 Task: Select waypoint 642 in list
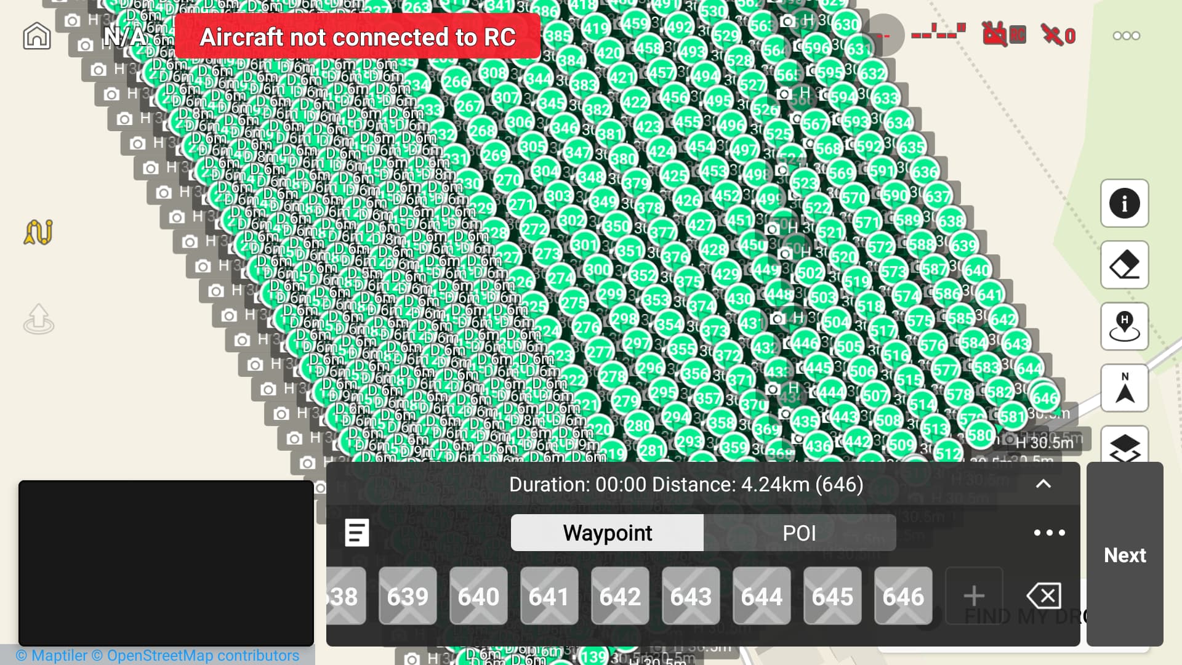click(x=620, y=596)
